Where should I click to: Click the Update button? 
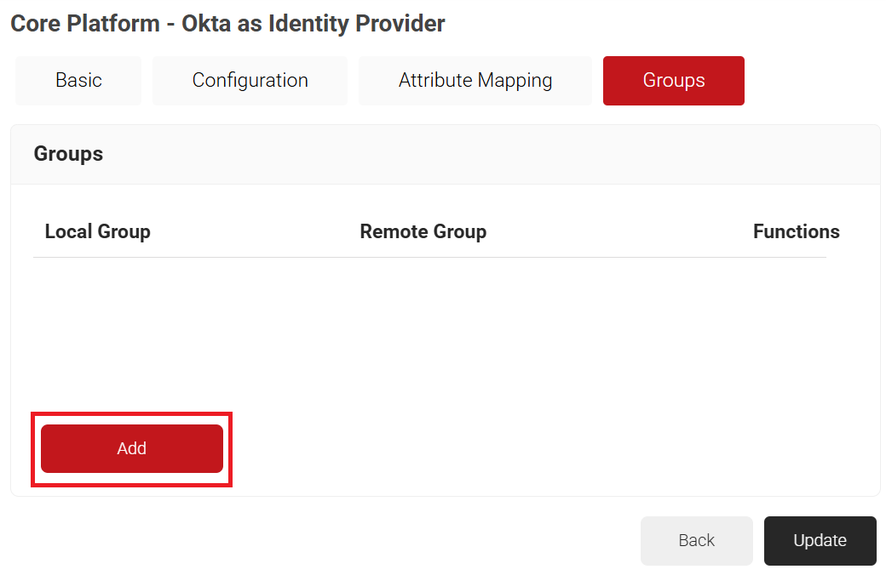coord(820,540)
